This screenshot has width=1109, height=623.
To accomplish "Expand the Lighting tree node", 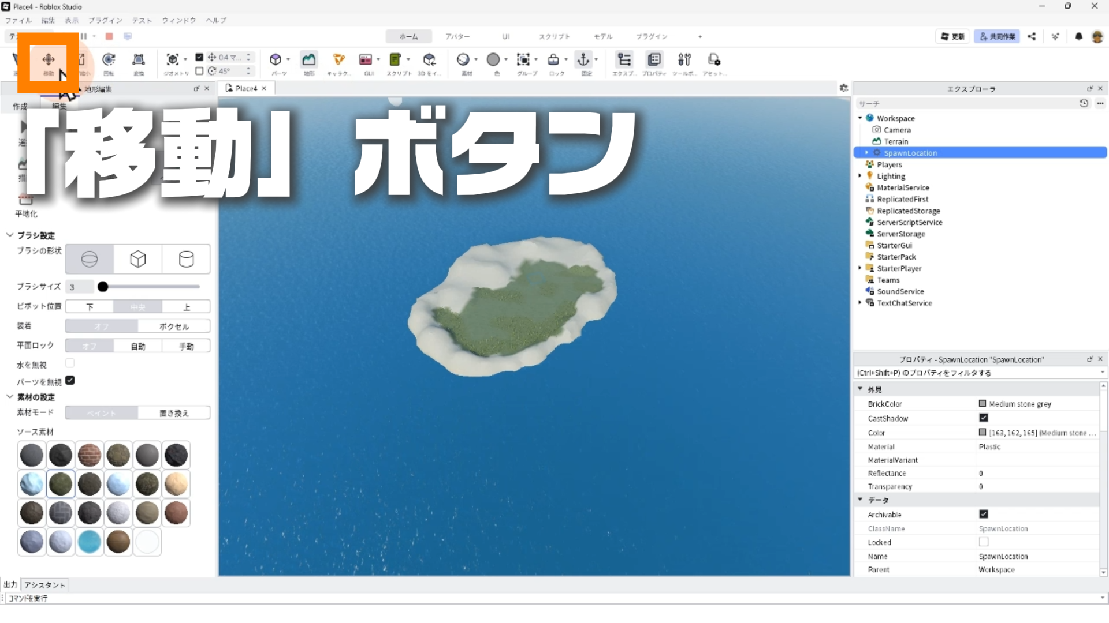I will pos(860,176).
